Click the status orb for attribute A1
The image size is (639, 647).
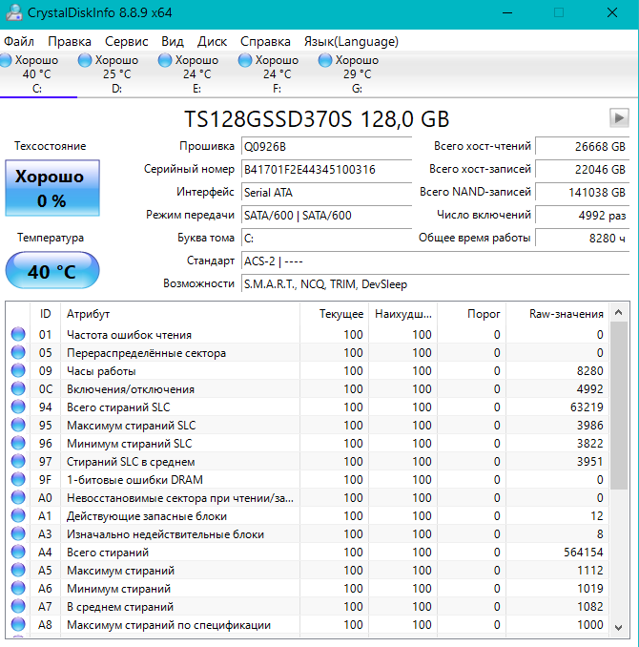coord(18,515)
